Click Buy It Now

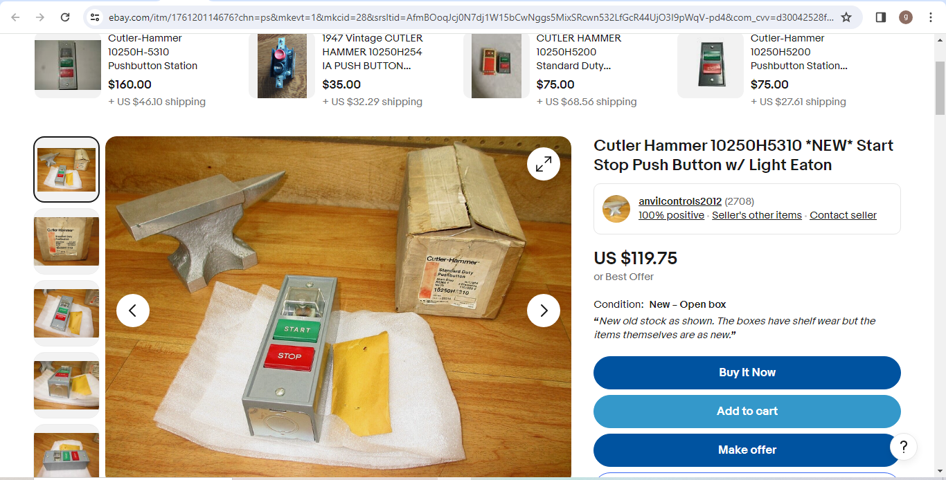pyautogui.click(x=747, y=373)
